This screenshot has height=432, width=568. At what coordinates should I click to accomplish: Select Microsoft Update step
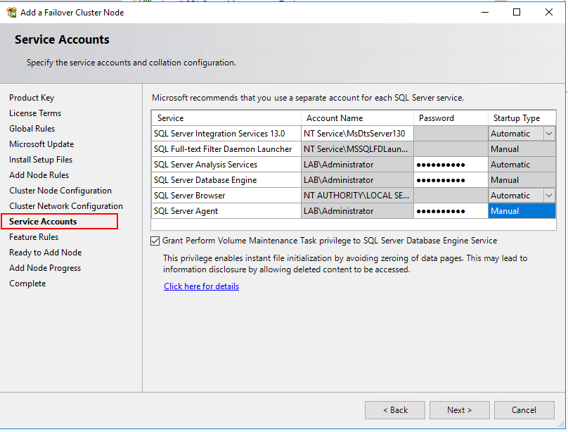point(41,144)
